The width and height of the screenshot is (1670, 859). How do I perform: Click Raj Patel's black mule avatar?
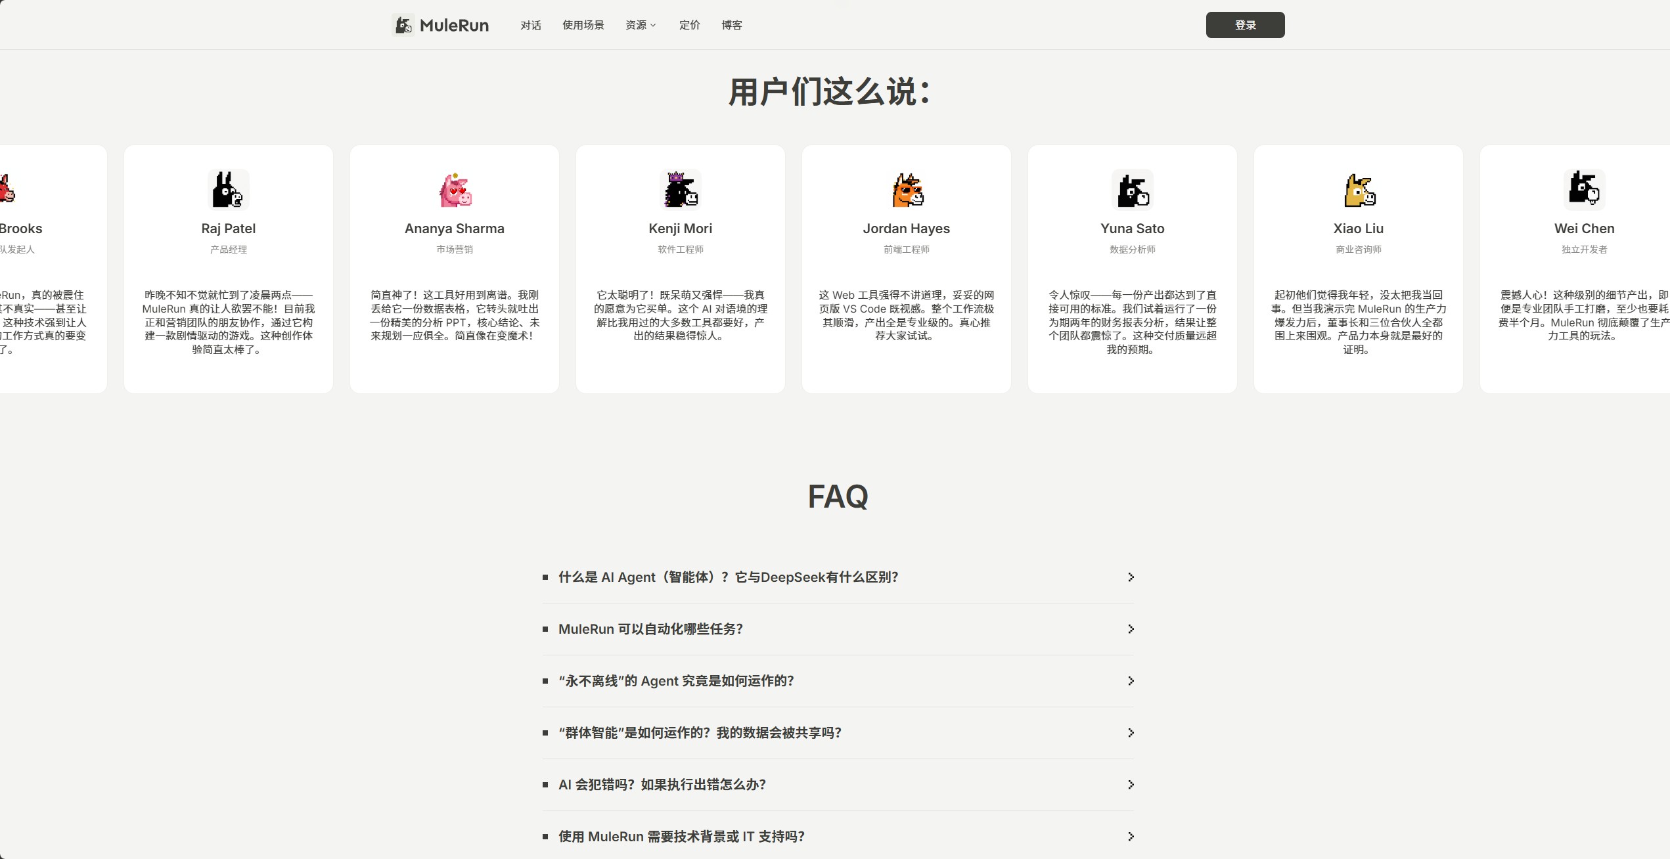pyautogui.click(x=229, y=190)
